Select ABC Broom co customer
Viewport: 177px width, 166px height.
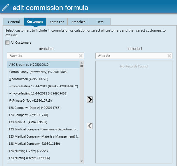point(29,65)
